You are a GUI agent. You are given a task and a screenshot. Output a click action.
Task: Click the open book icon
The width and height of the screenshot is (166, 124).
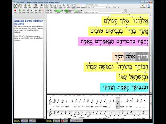coord(20,6)
